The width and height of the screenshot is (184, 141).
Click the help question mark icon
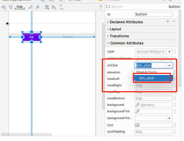[101, 7]
